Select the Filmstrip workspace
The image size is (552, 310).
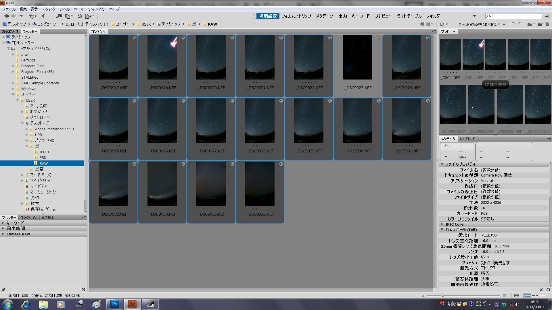pyautogui.click(x=296, y=16)
